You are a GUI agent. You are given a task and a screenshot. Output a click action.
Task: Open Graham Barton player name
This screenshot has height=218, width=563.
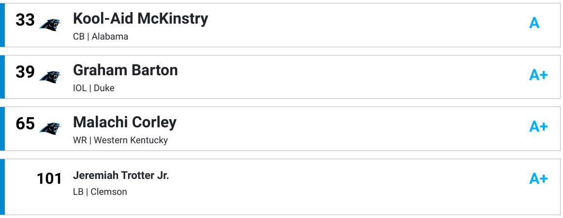click(x=125, y=70)
